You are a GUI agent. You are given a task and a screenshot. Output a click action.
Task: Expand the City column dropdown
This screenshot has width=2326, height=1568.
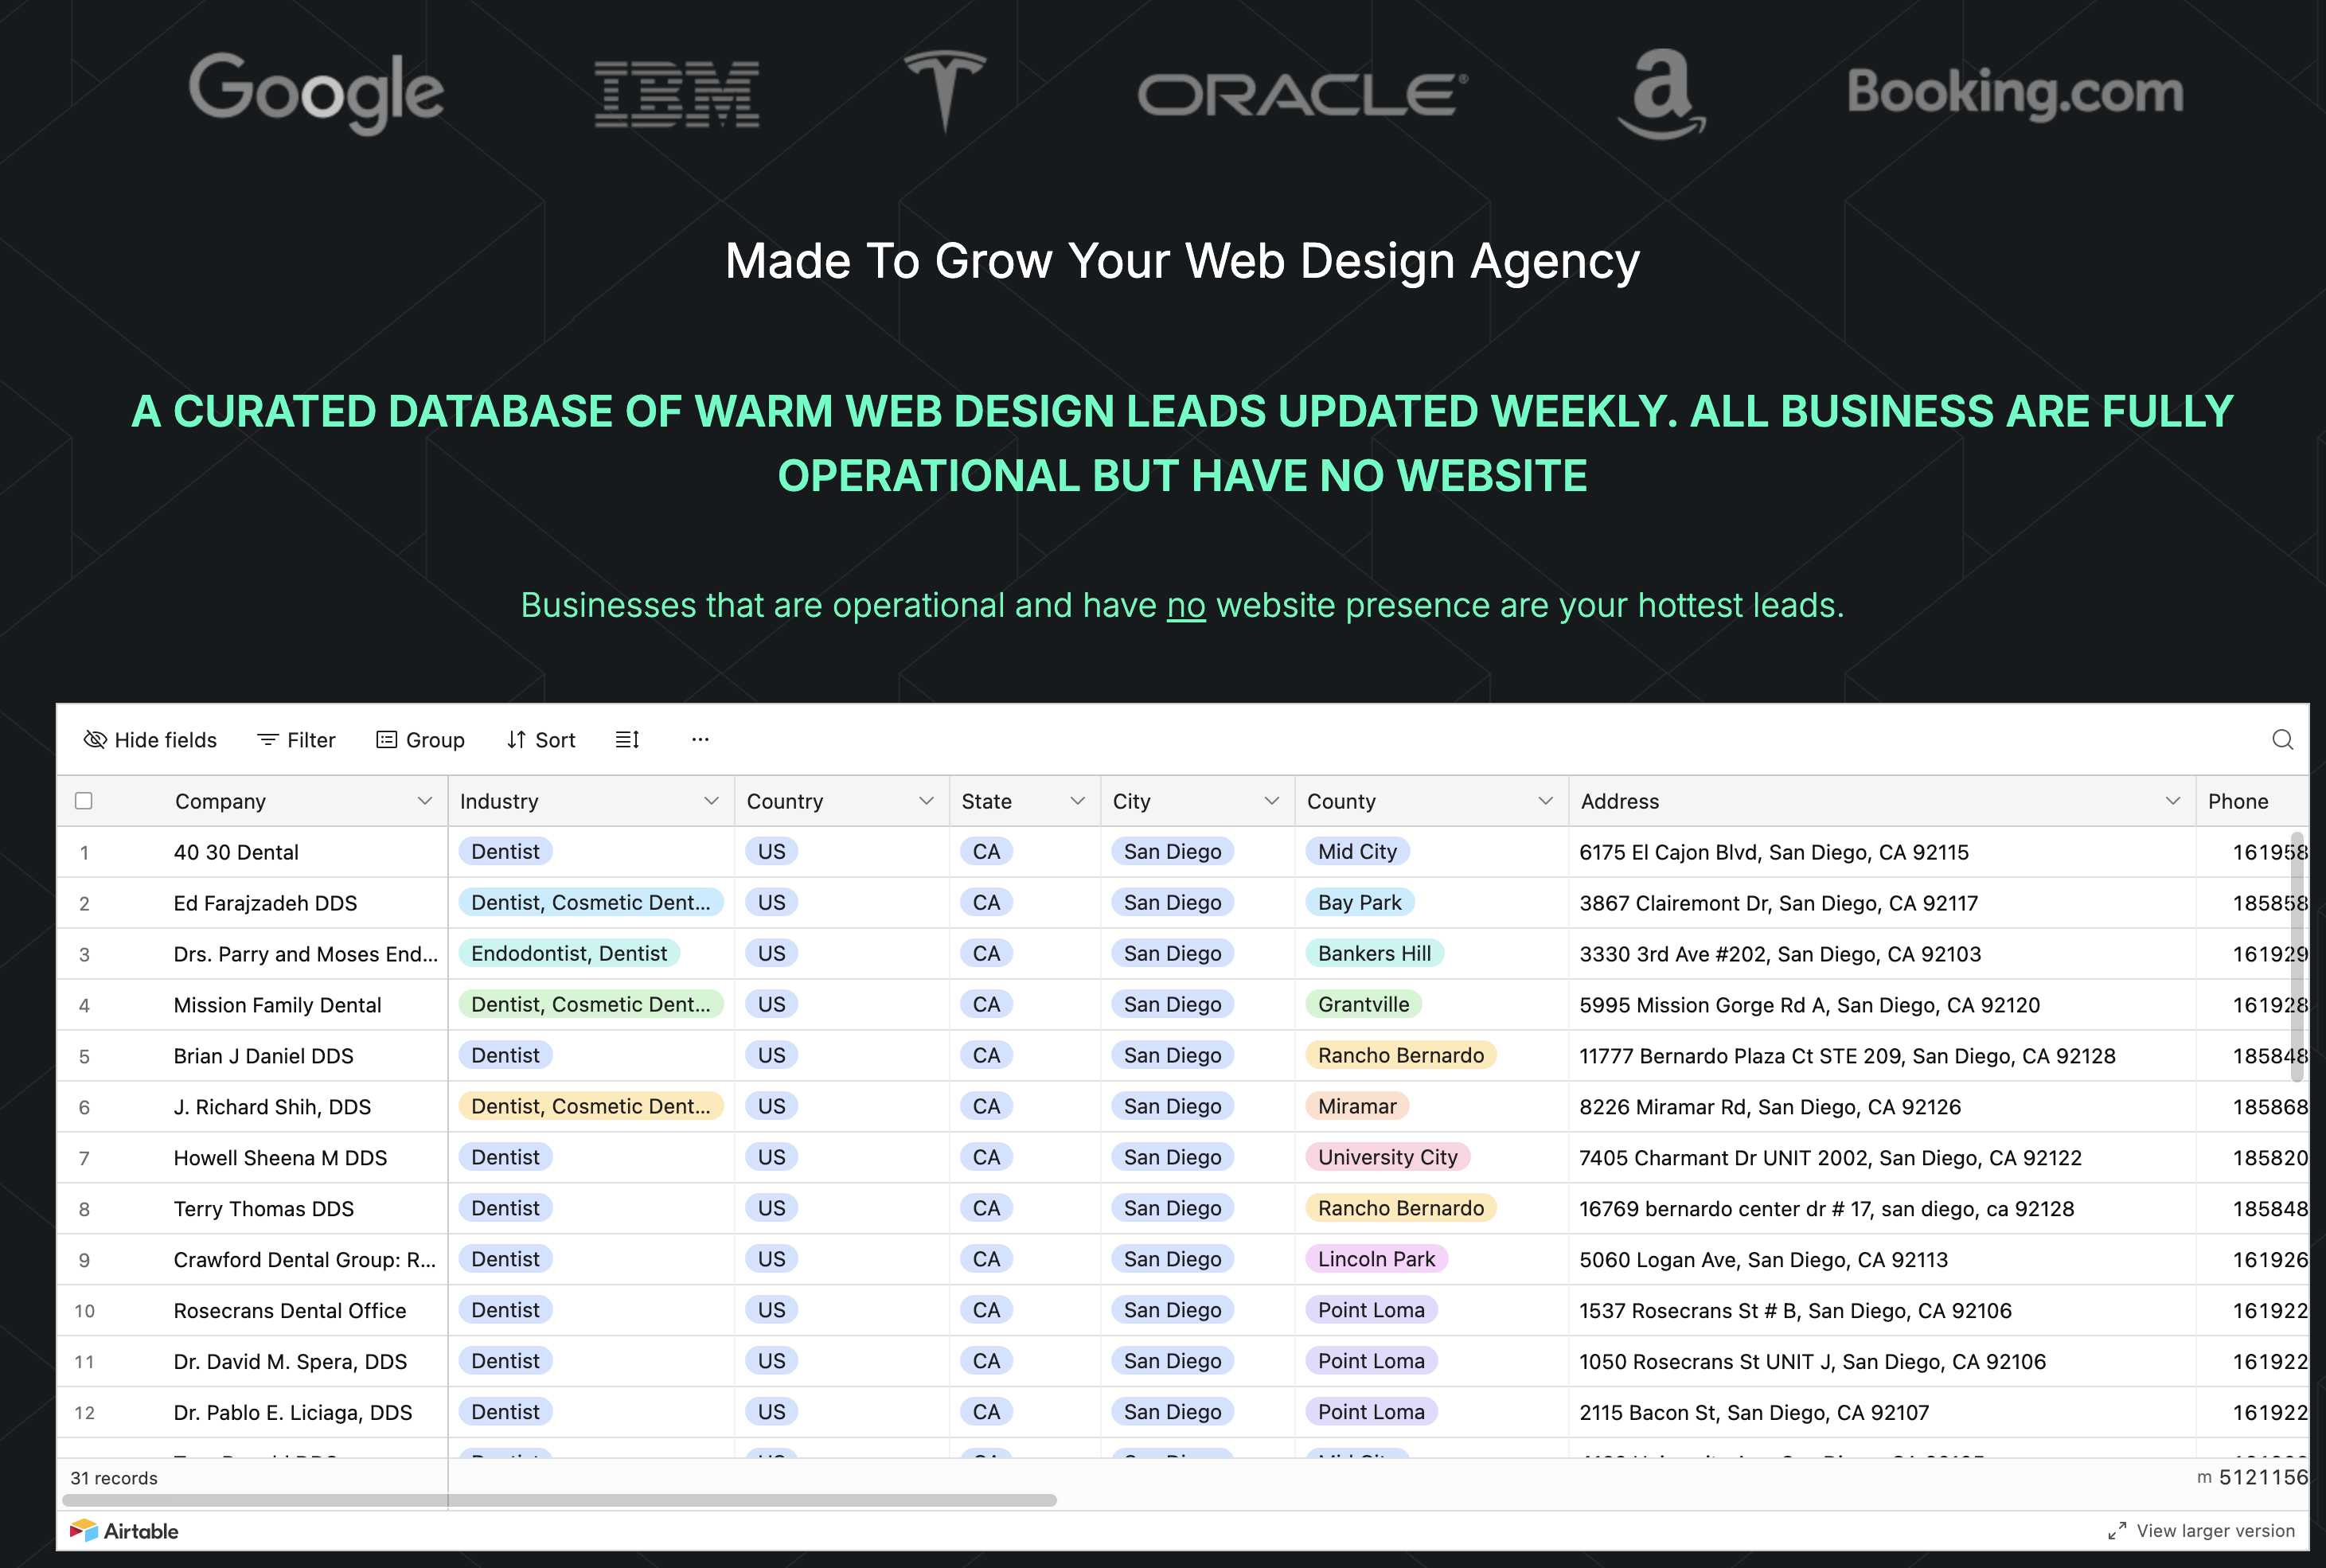(x=1271, y=801)
